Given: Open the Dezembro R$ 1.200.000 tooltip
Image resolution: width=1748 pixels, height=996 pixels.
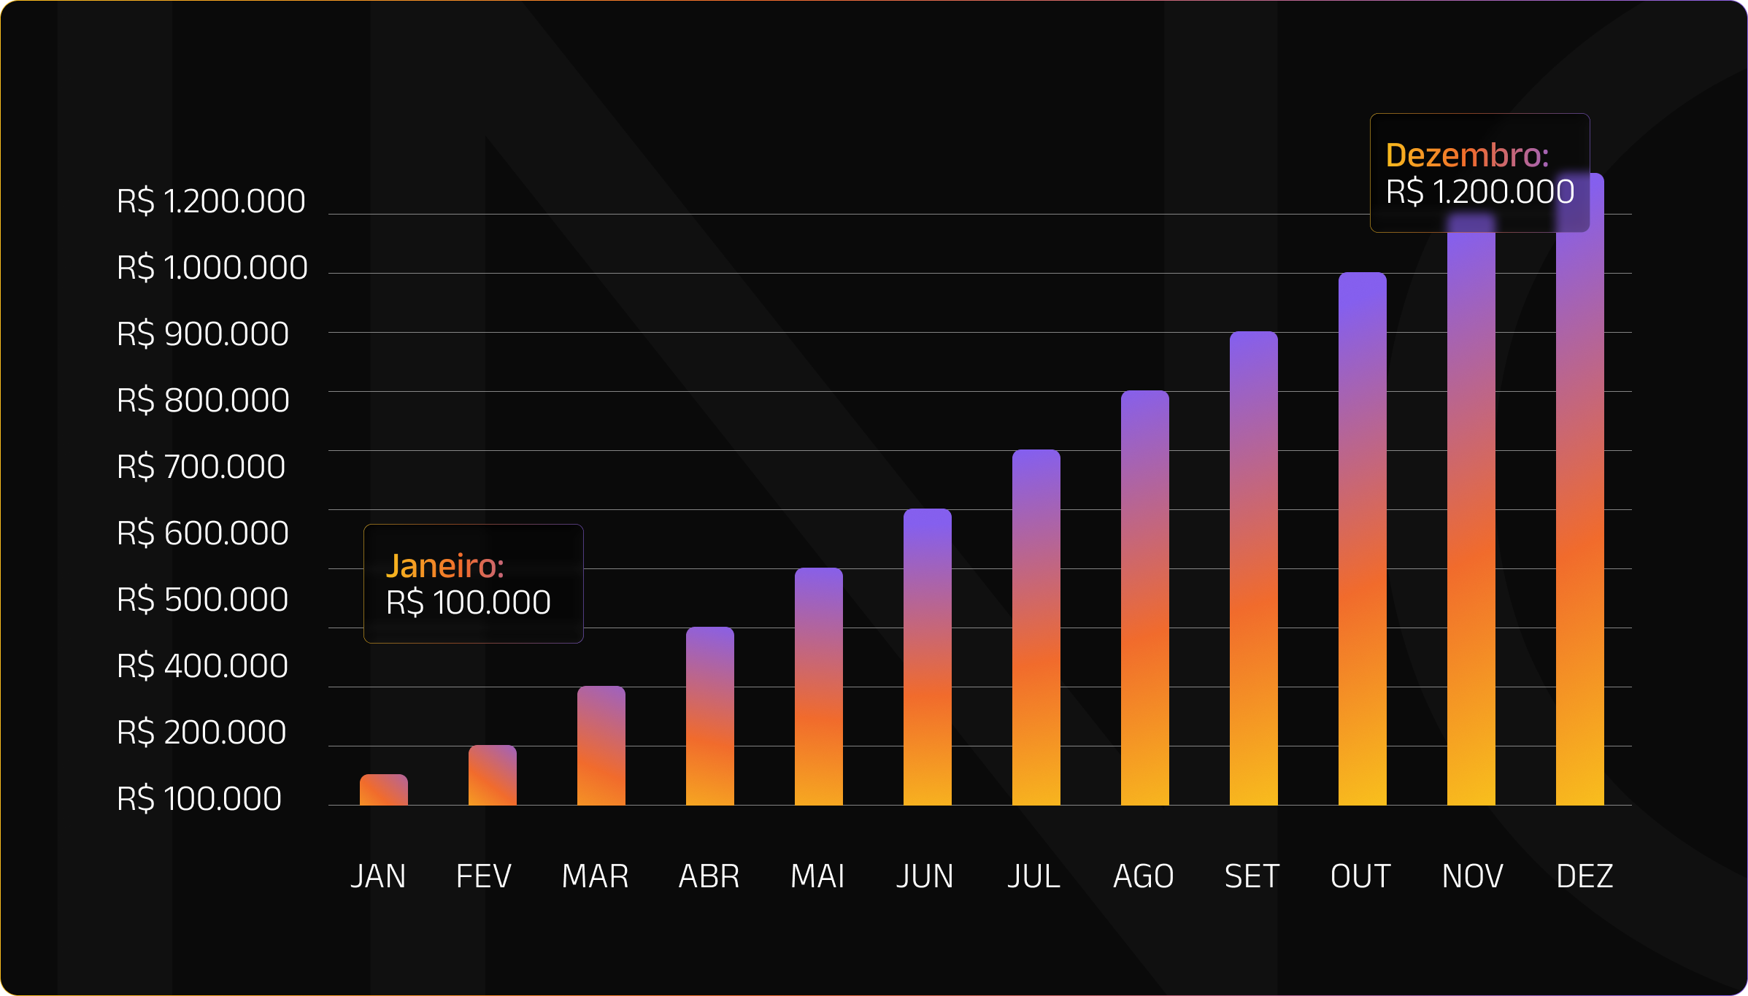Looking at the screenshot, I should [x=1479, y=173].
